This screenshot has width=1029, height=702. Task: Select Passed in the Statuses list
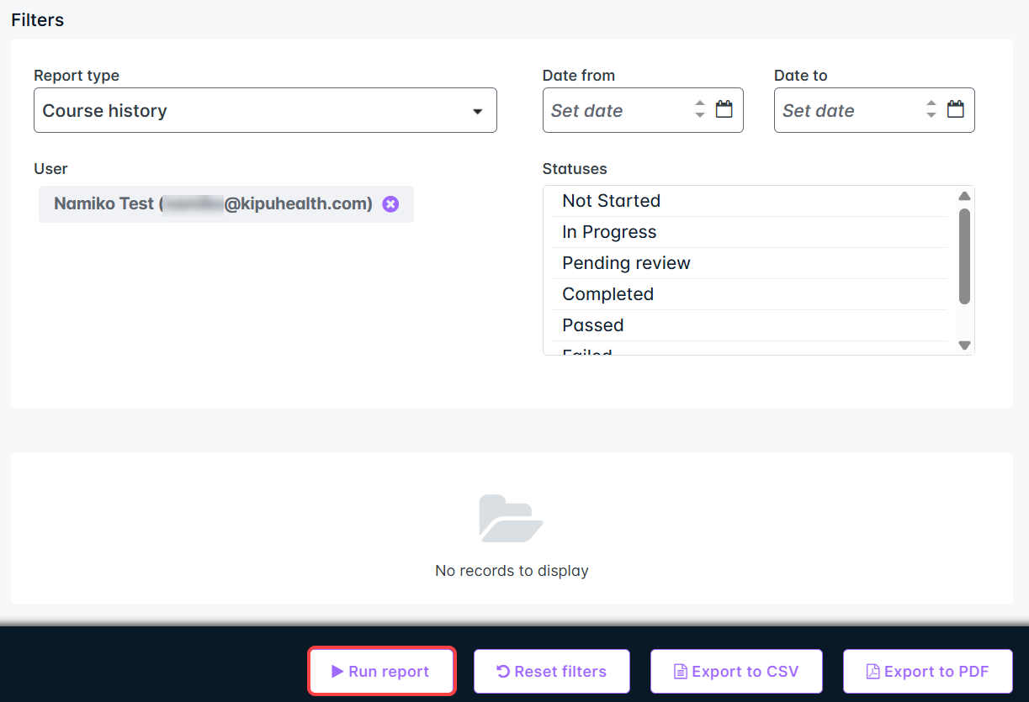pos(592,325)
